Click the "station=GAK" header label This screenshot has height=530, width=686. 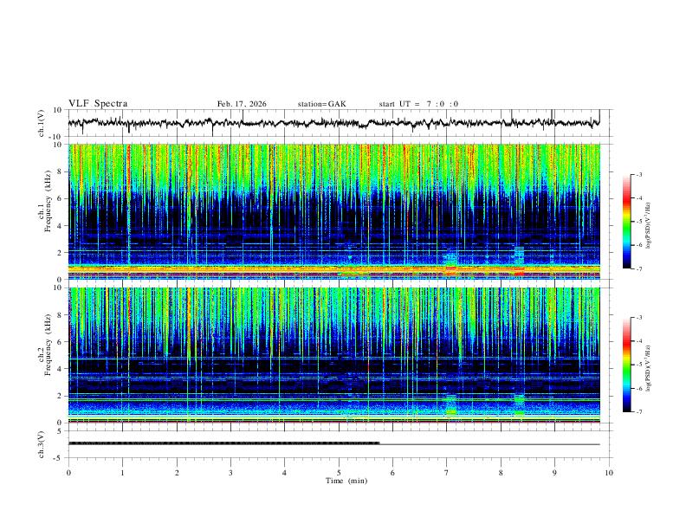click(x=321, y=104)
